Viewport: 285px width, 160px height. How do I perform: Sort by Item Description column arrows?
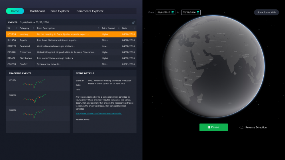tap(99, 28)
